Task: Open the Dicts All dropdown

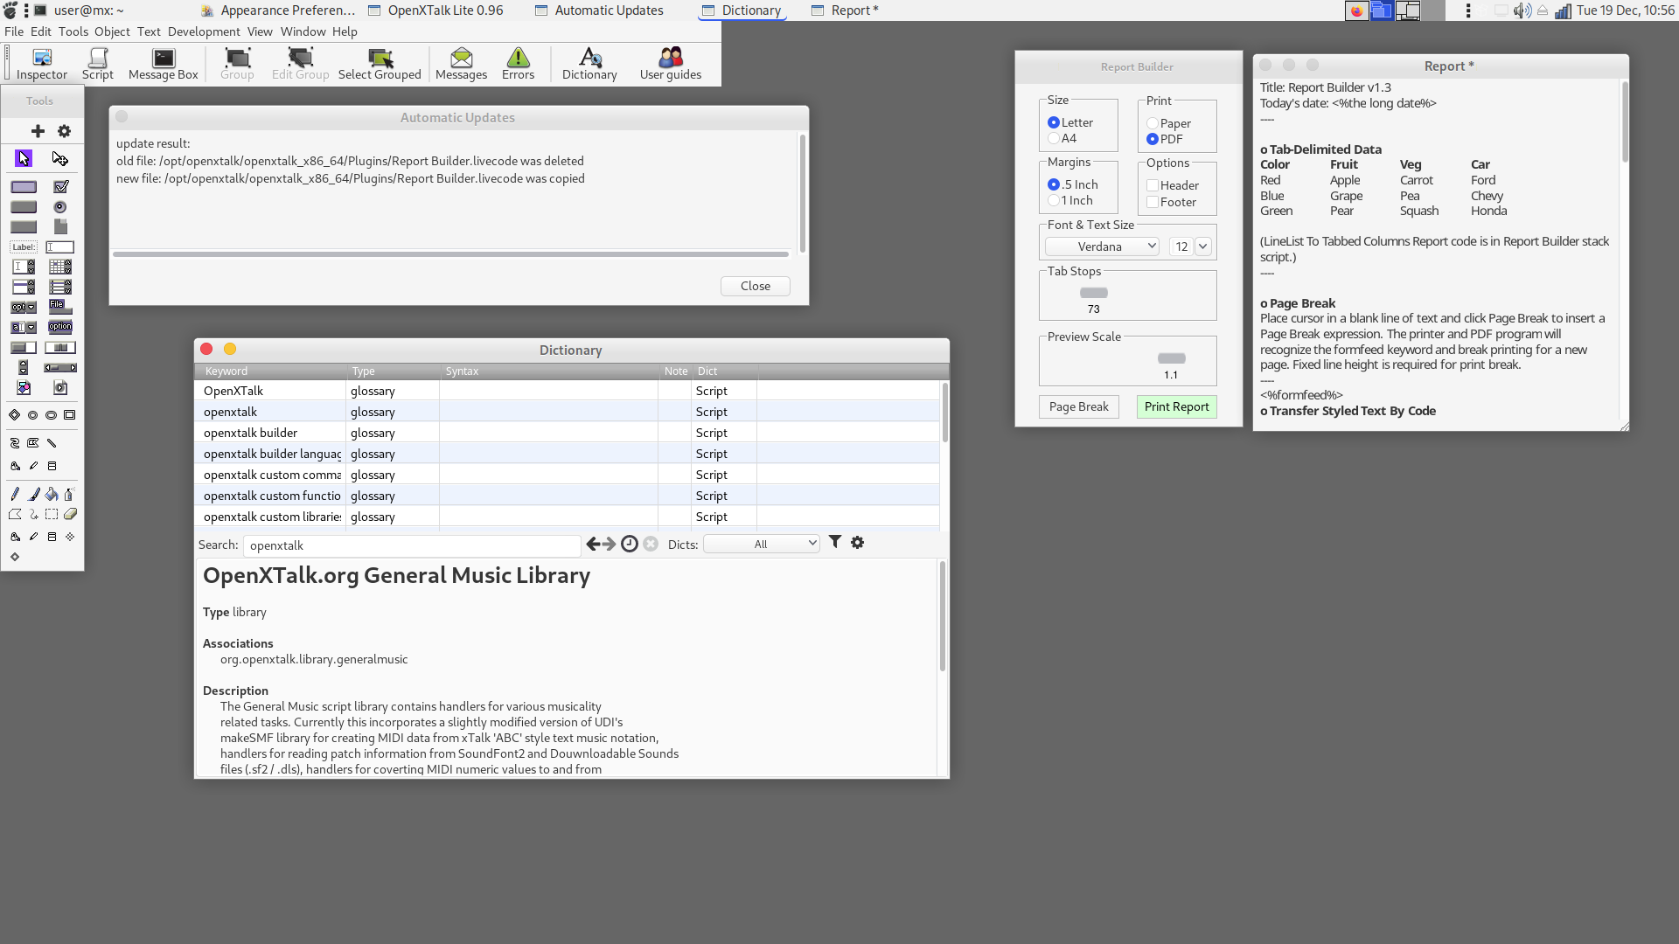Action: [762, 544]
